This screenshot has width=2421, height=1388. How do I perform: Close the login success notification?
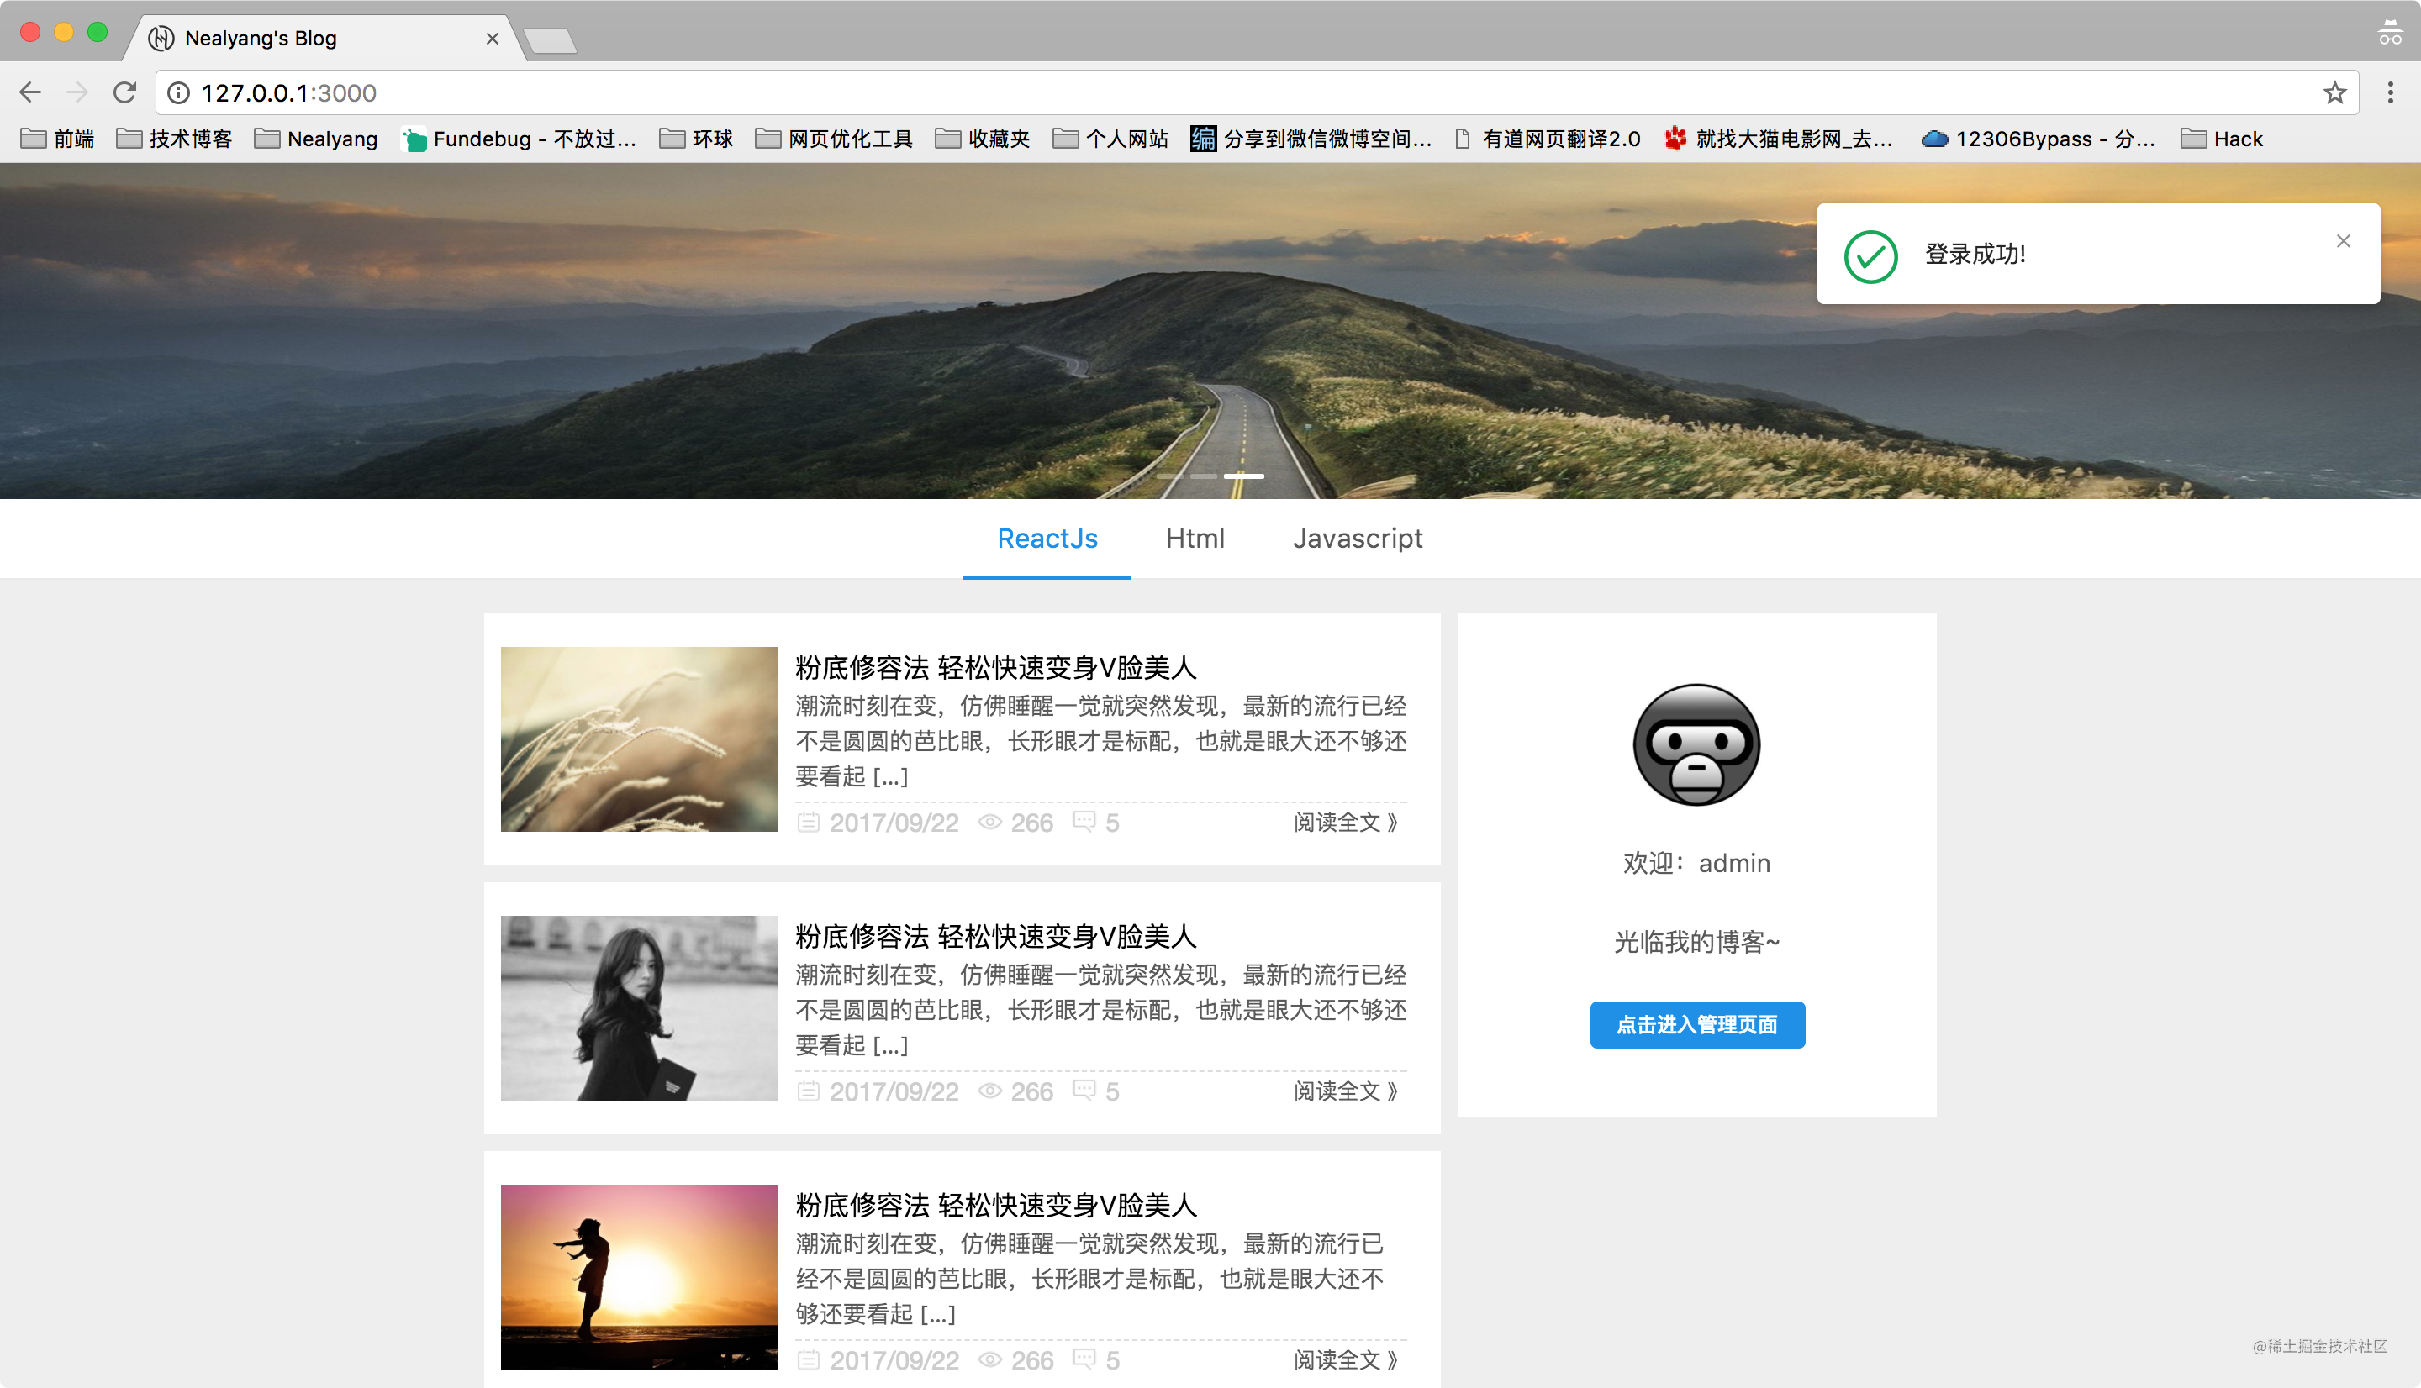tap(2343, 241)
